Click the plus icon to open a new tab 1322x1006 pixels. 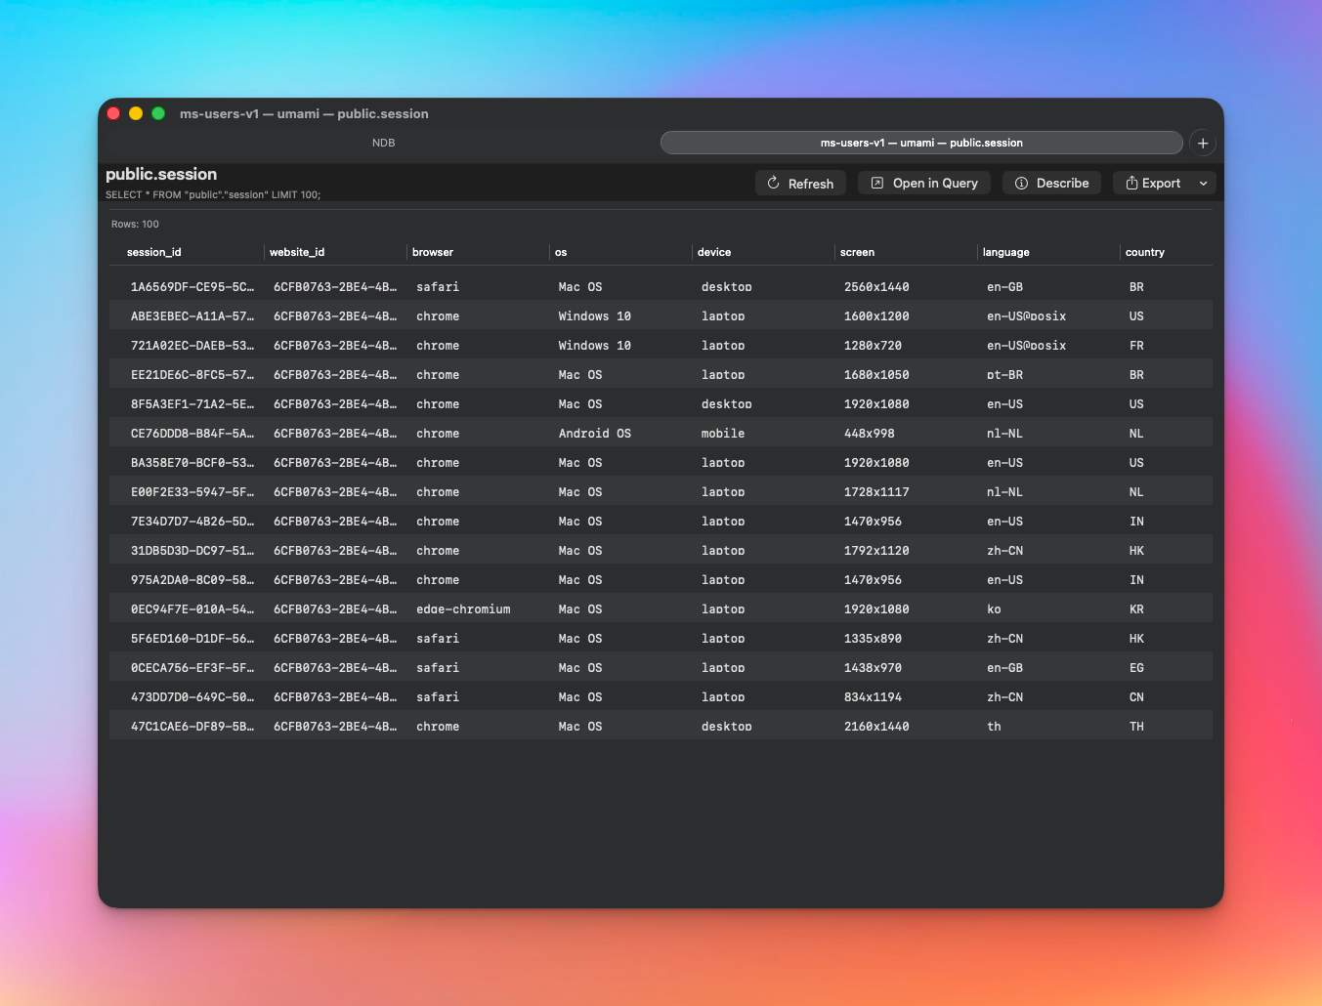(x=1203, y=143)
